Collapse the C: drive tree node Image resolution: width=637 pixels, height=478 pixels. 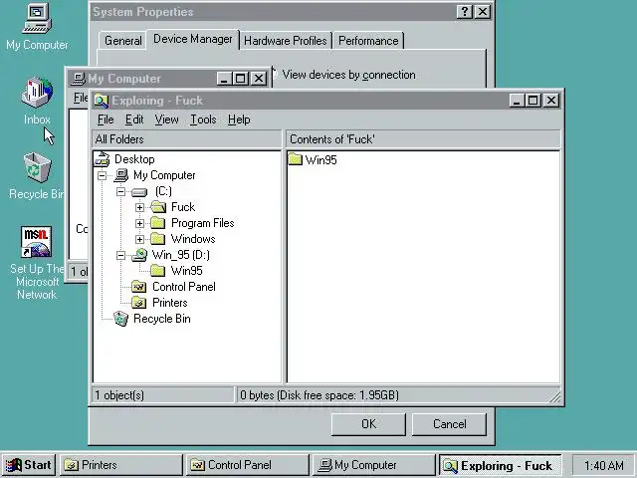click(121, 191)
